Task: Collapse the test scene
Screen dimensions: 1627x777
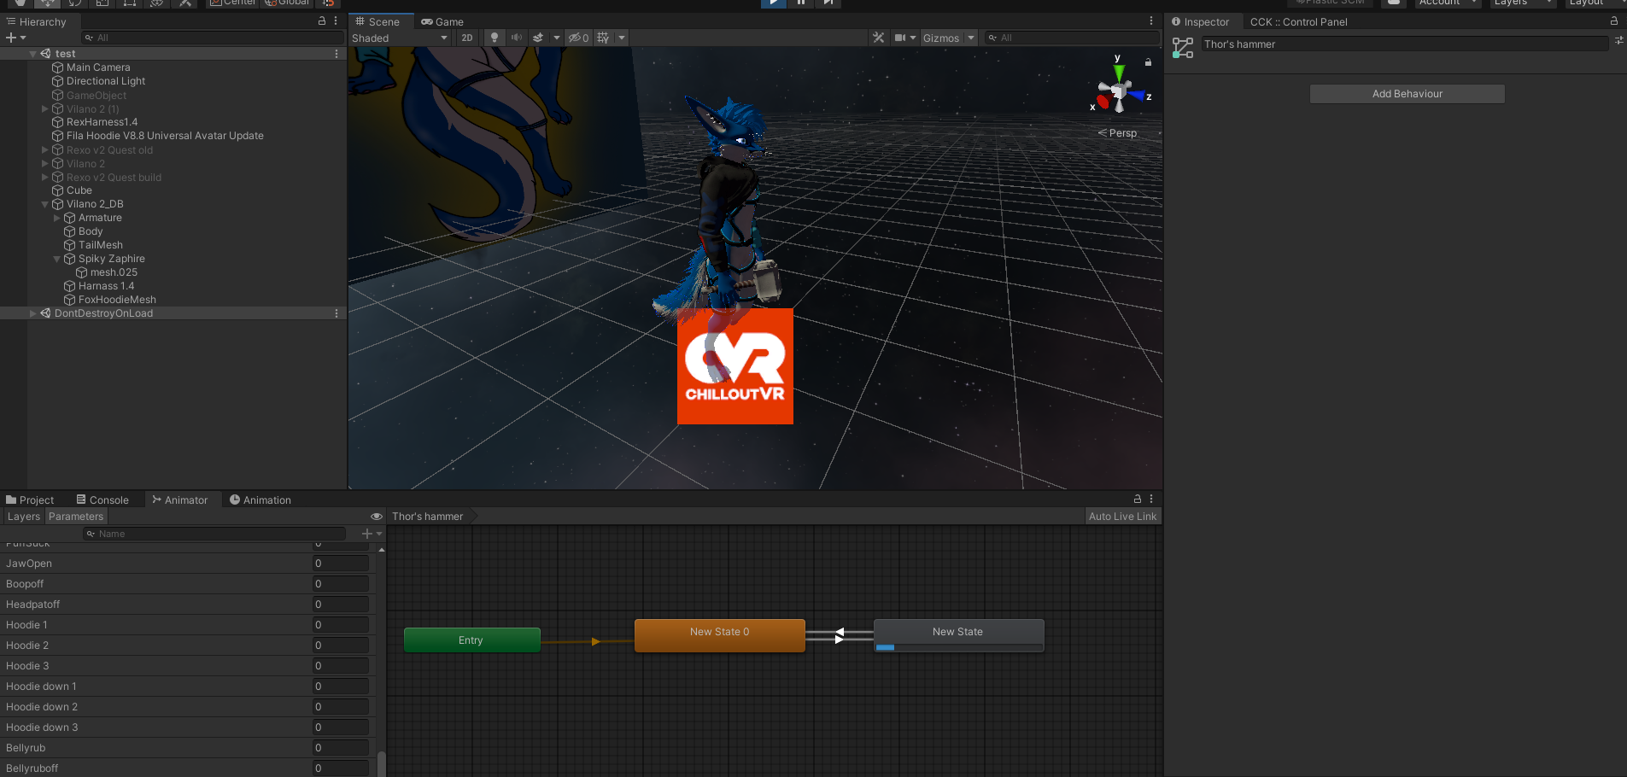Action: click(32, 54)
